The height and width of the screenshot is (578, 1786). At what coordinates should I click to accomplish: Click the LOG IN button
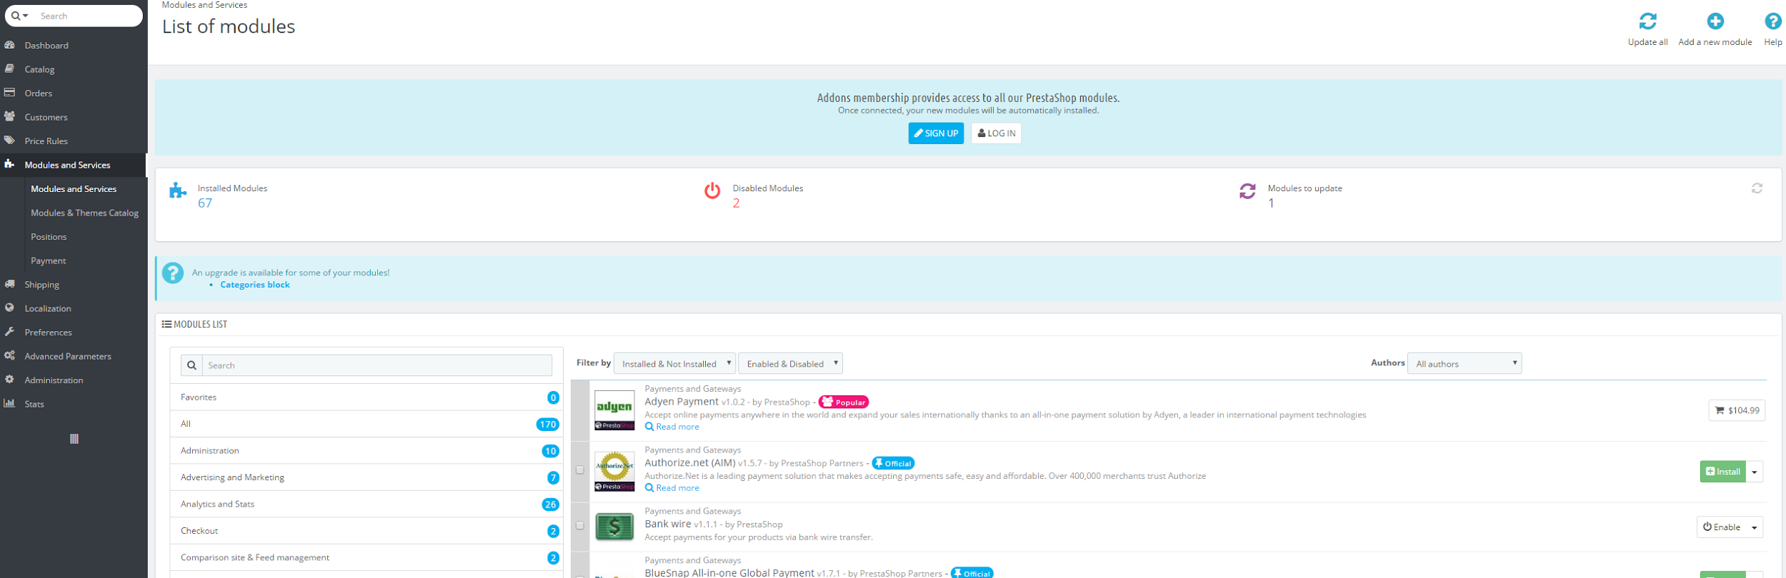996,133
